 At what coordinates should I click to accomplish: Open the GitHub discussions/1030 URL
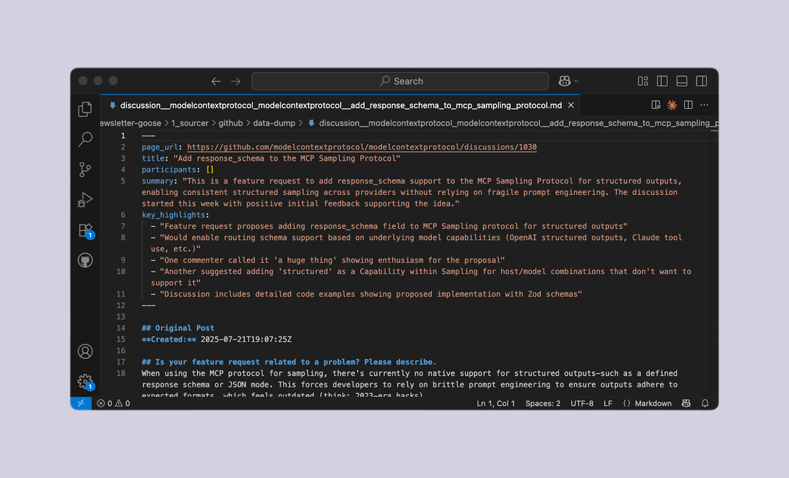tap(362, 147)
